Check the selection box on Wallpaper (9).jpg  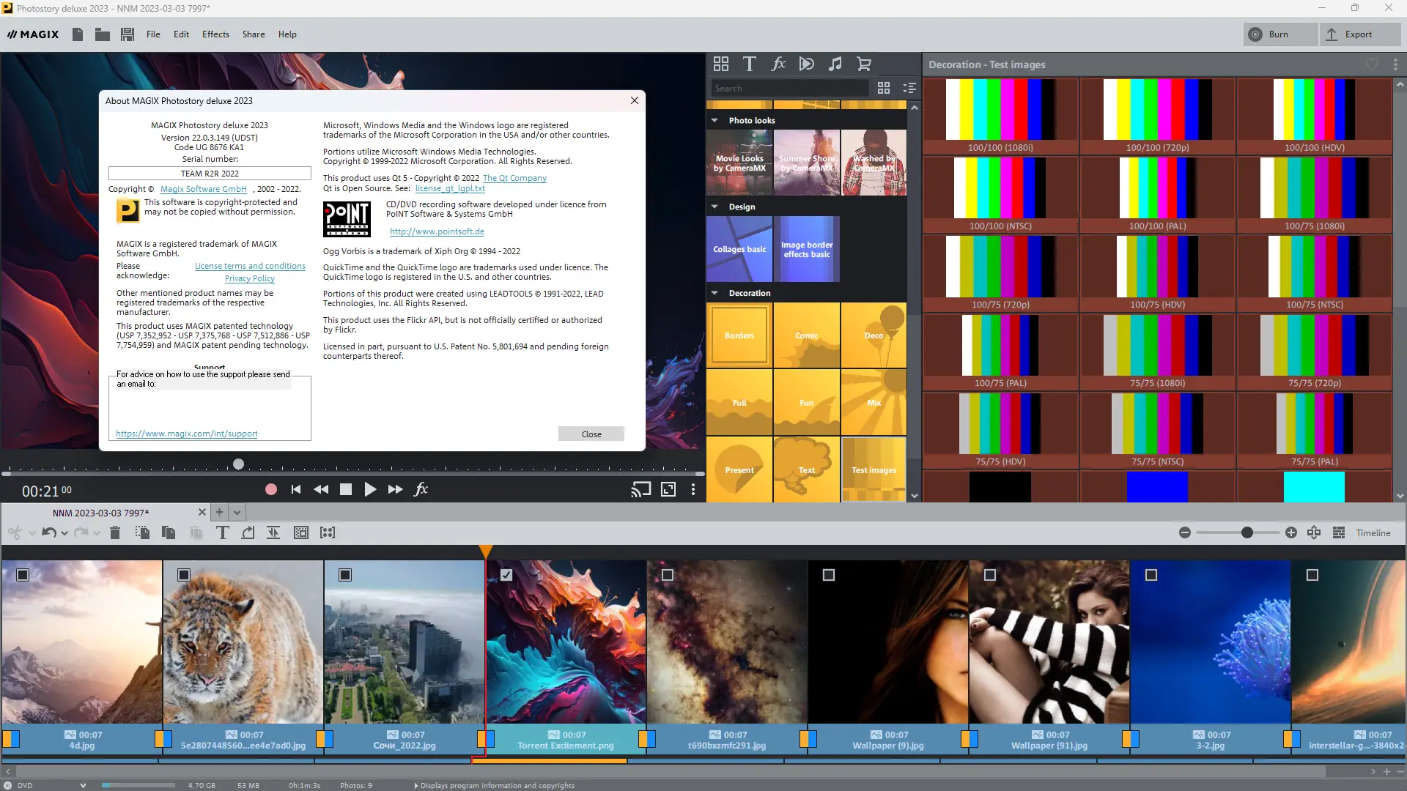tap(829, 576)
